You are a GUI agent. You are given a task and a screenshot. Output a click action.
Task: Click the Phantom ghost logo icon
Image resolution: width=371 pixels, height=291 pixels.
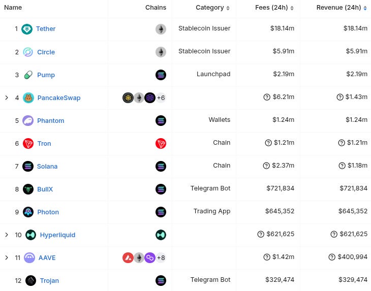point(28,120)
